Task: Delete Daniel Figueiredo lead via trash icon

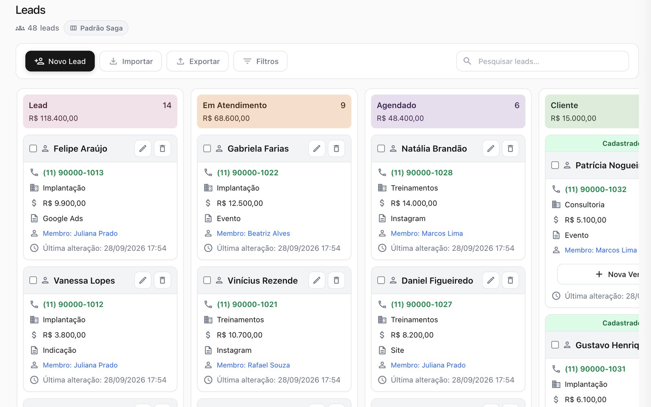Action: tap(510, 280)
